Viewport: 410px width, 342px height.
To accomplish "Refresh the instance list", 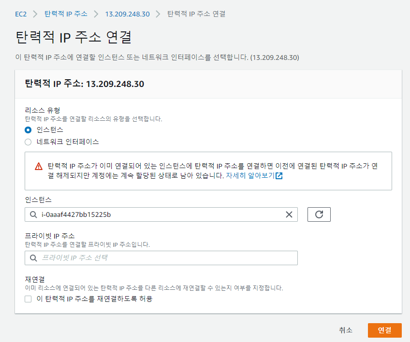I will 319,214.
